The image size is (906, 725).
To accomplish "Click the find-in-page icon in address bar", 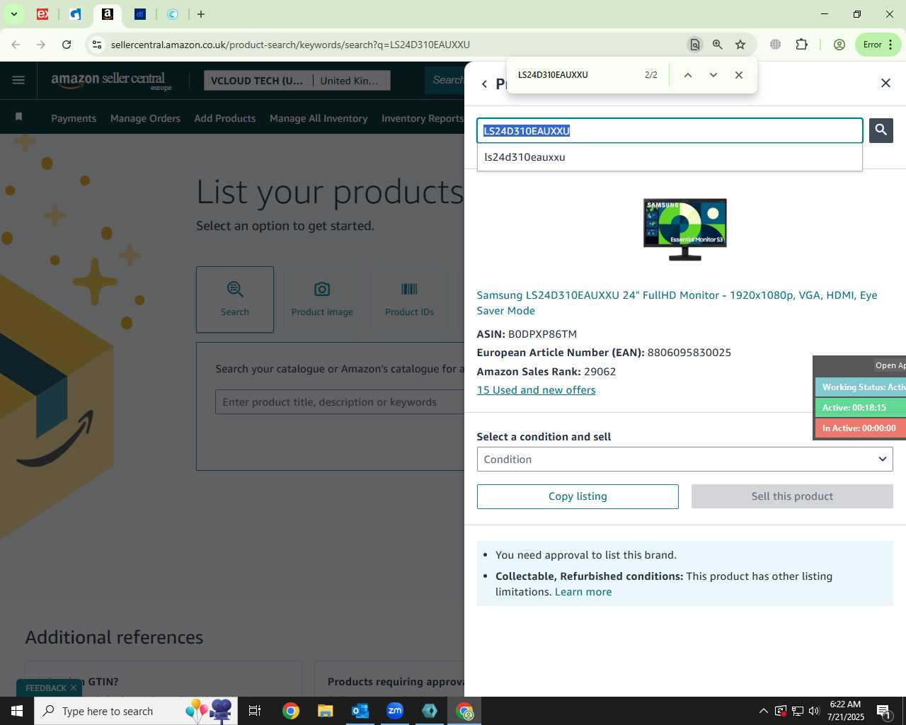I will (695, 45).
